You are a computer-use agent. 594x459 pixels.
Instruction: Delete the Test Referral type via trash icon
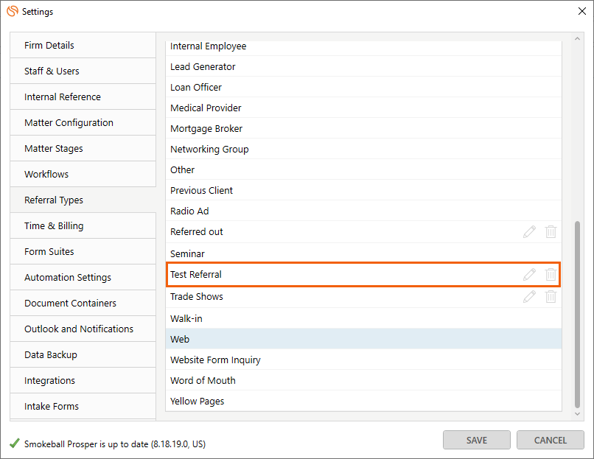tap(551, 274)
